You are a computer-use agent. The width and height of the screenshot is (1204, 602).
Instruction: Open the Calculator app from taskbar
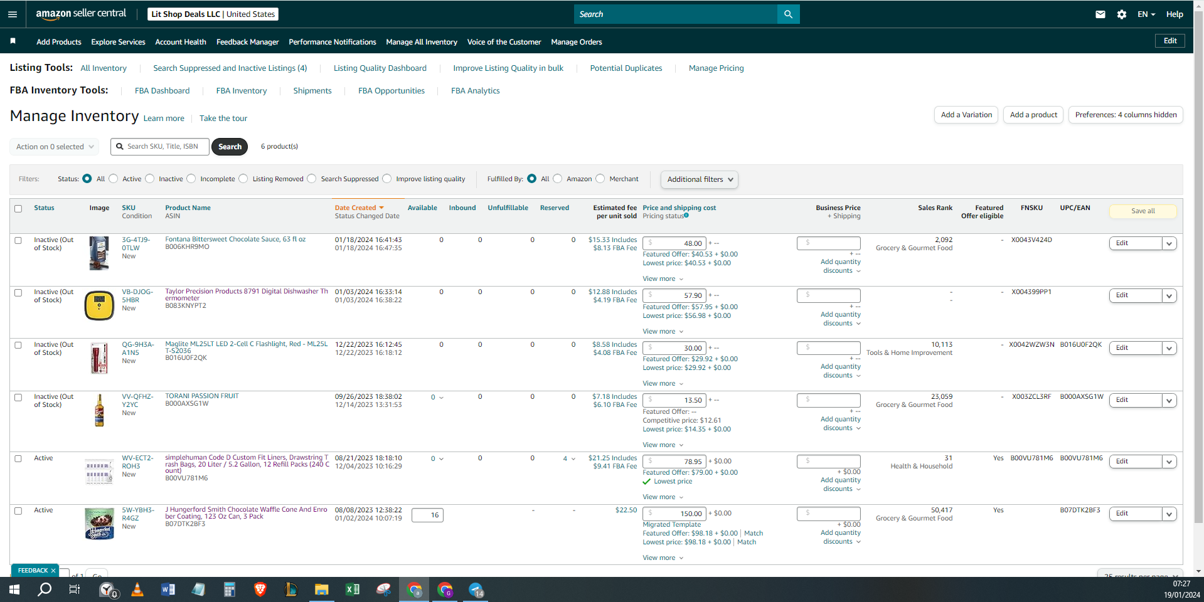[230, 589]
